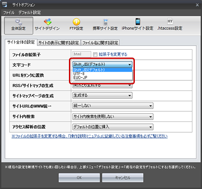Expand the サイトURLのWWW統一 dropdown
Image resolution: width=202 pixels, height=189 pixels.
113,106
